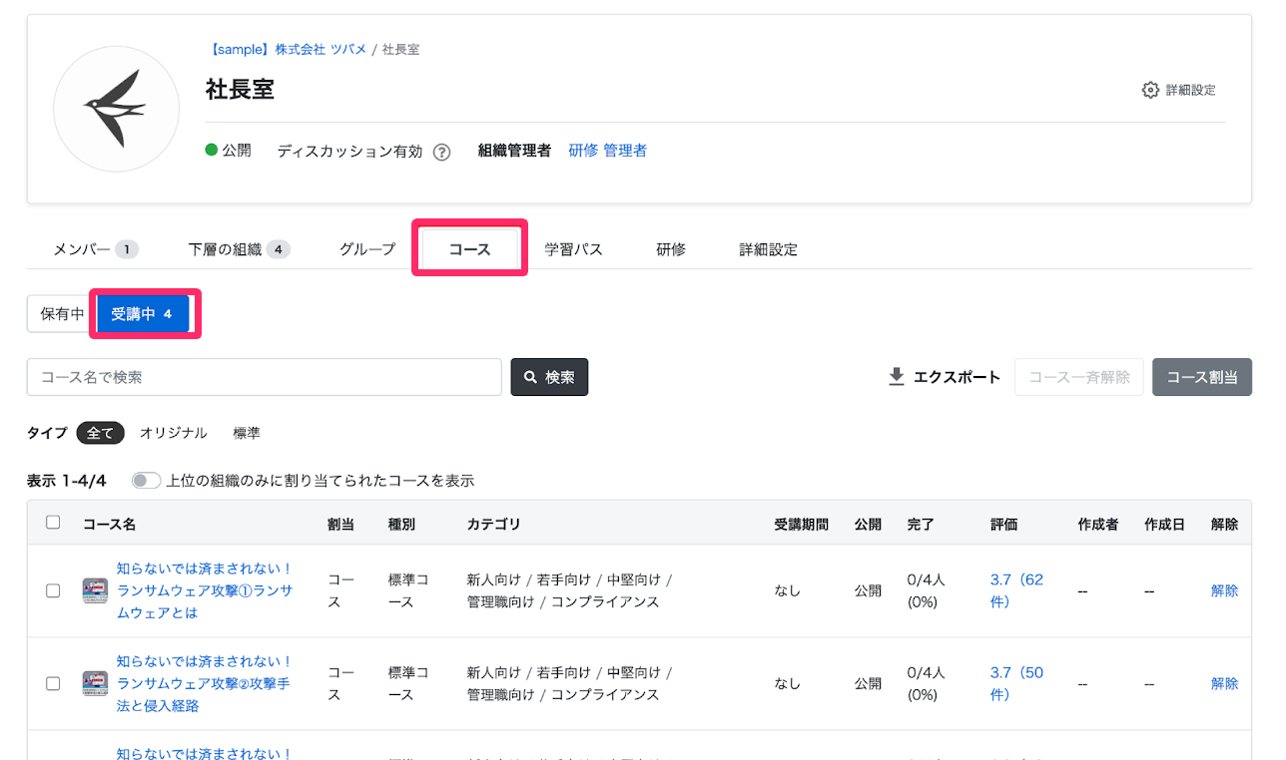Switch to the メンバー tab
This screenshot has height=760, width=1286.
(95, 249)
